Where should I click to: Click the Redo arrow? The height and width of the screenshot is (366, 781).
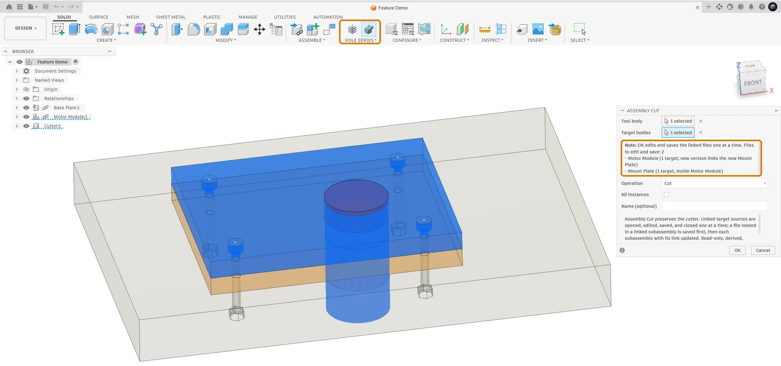coord(71,7)
